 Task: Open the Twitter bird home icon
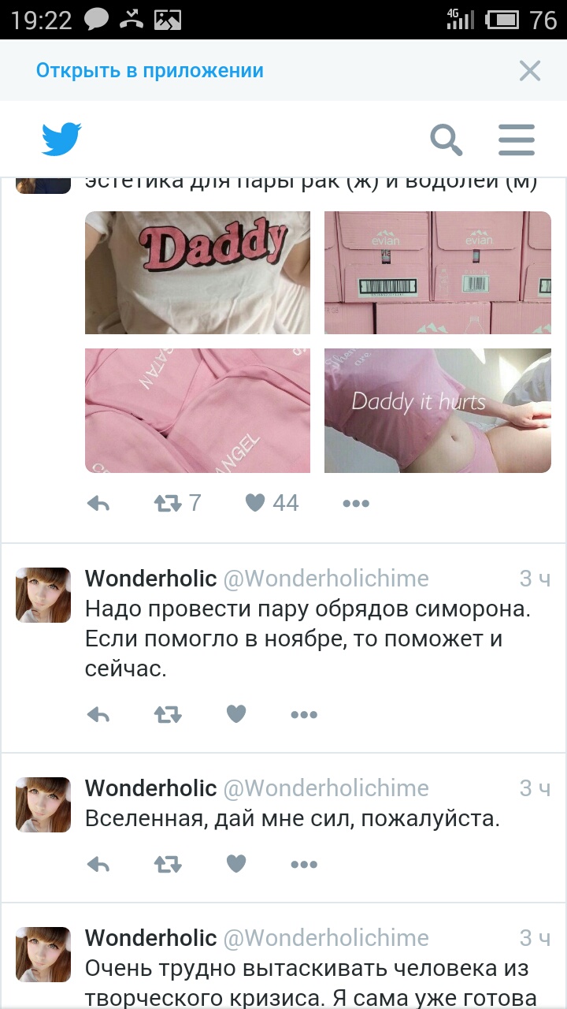click(61, 140)
